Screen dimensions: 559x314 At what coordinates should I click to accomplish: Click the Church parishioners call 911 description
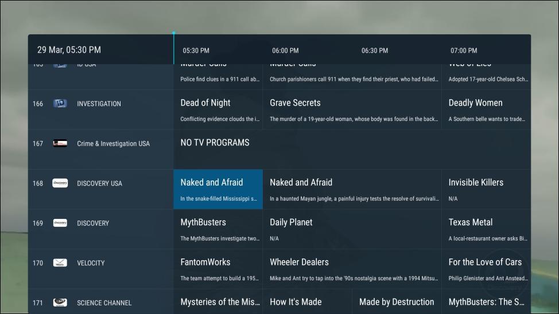click(x=354, y=79)
